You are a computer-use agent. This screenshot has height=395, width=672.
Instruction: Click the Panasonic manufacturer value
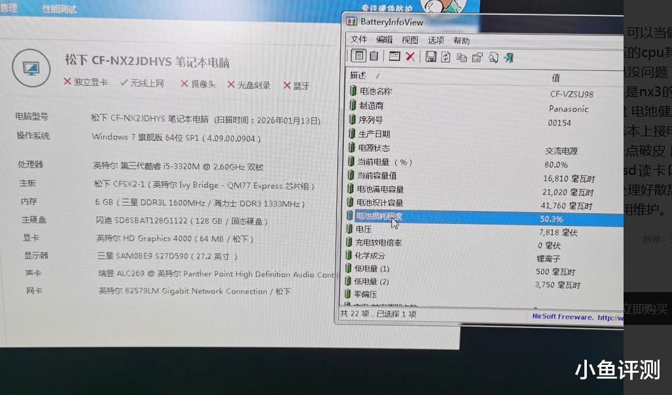coord(568,109)
